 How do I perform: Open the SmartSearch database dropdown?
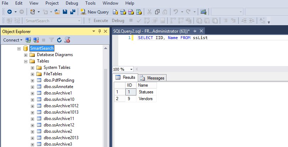click(x=79, y=21)
